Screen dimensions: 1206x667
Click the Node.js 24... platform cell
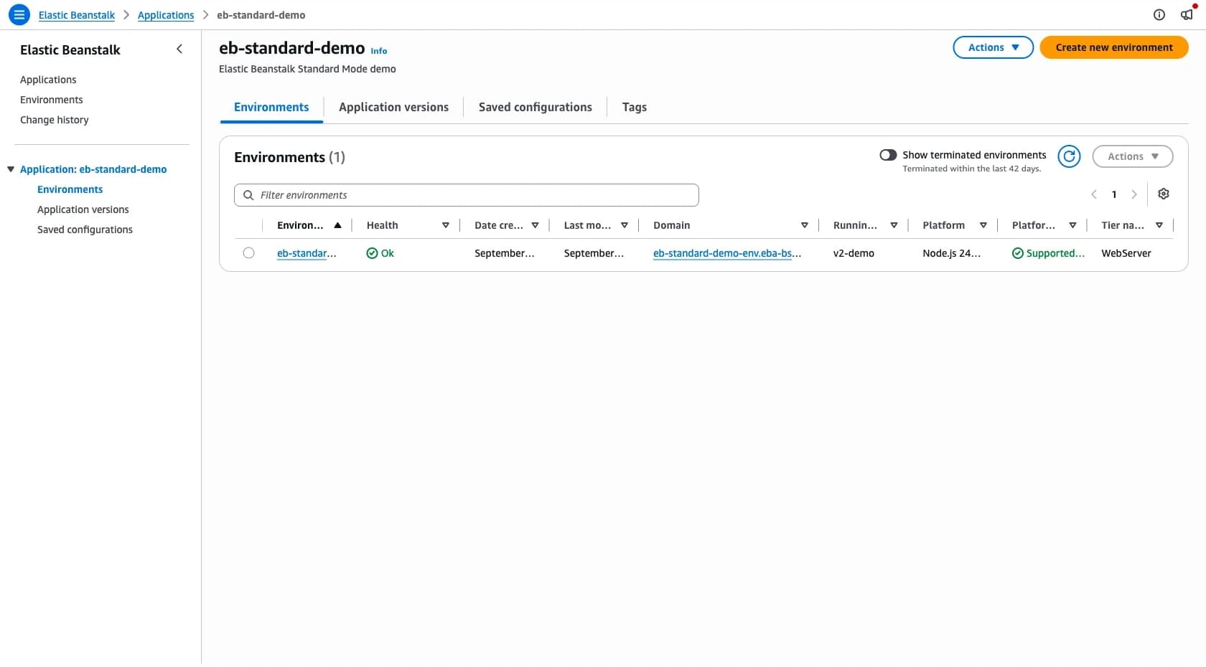(x=951, y=253)
